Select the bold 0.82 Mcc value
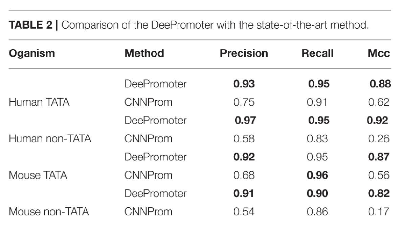This screenshot has width=403, height=234. (379, 193)
